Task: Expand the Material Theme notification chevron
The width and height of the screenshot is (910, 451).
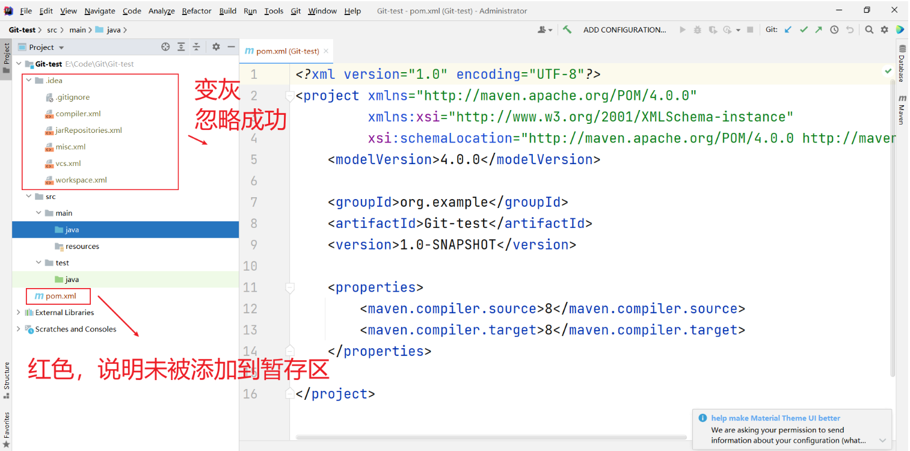Action: (x=882, y=440)
